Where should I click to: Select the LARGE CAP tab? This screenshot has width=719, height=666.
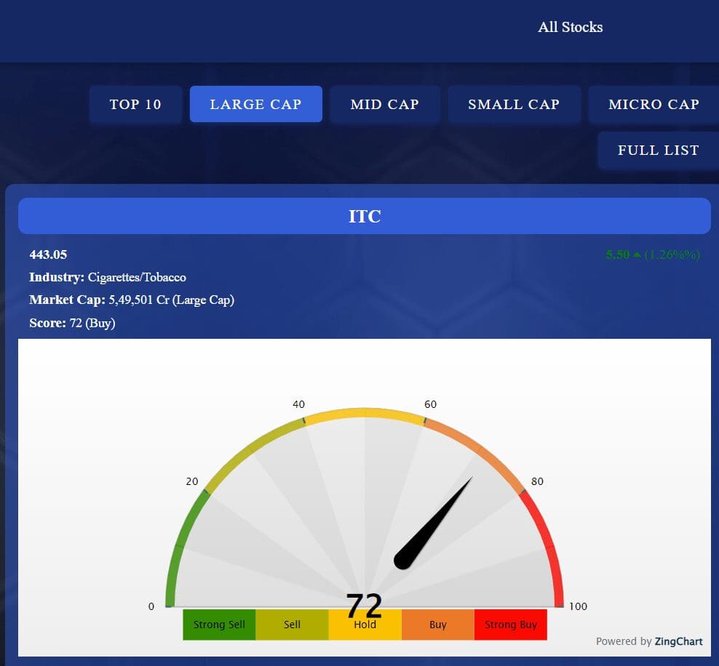(256, 104)
